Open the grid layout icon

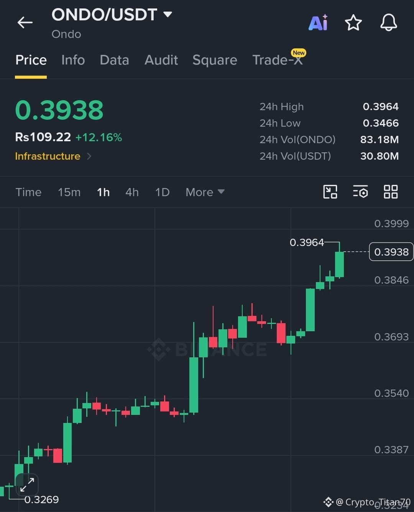(x=391, y=192)
